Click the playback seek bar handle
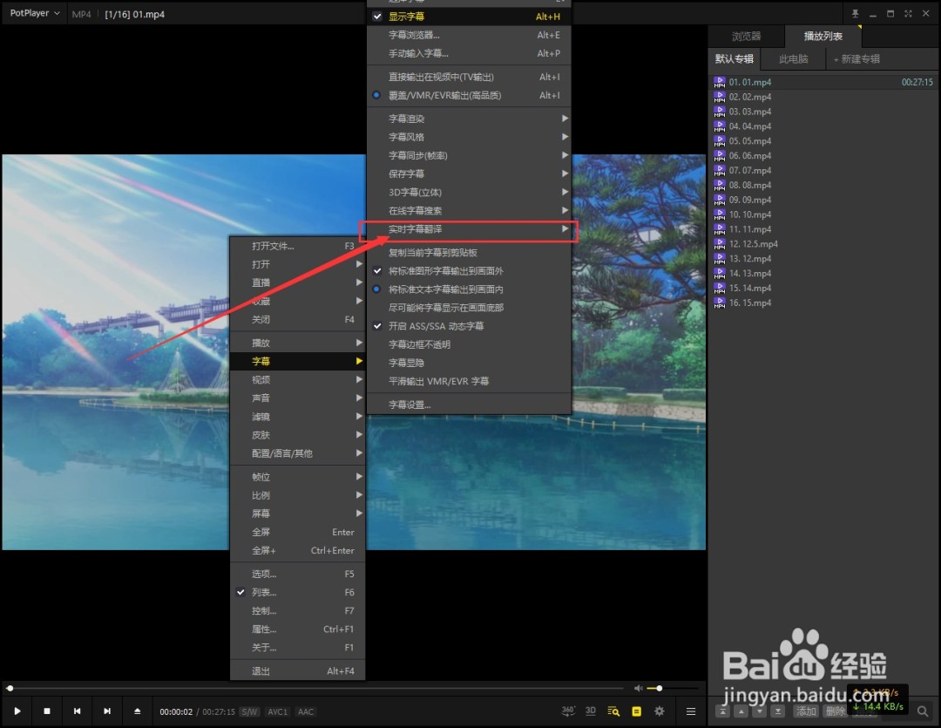Viewport: 941px width, 728px height. coord(10,689)
